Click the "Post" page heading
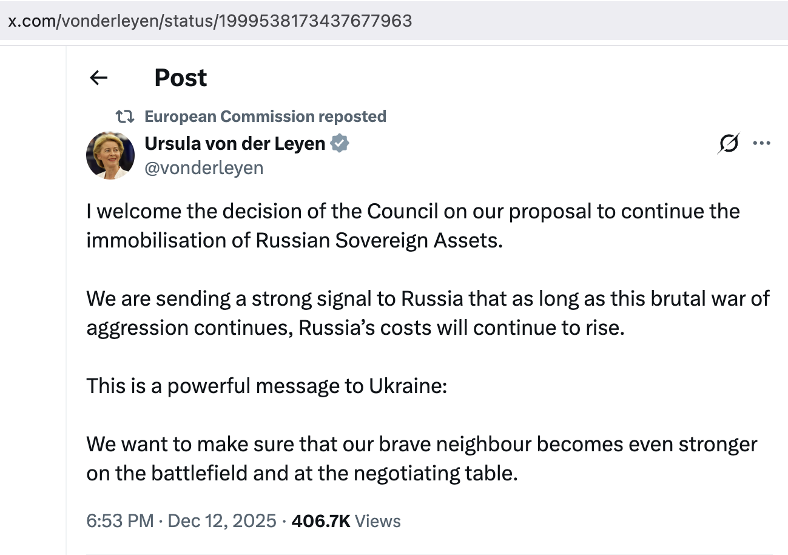The image size is (788, 555). (180, 78)
